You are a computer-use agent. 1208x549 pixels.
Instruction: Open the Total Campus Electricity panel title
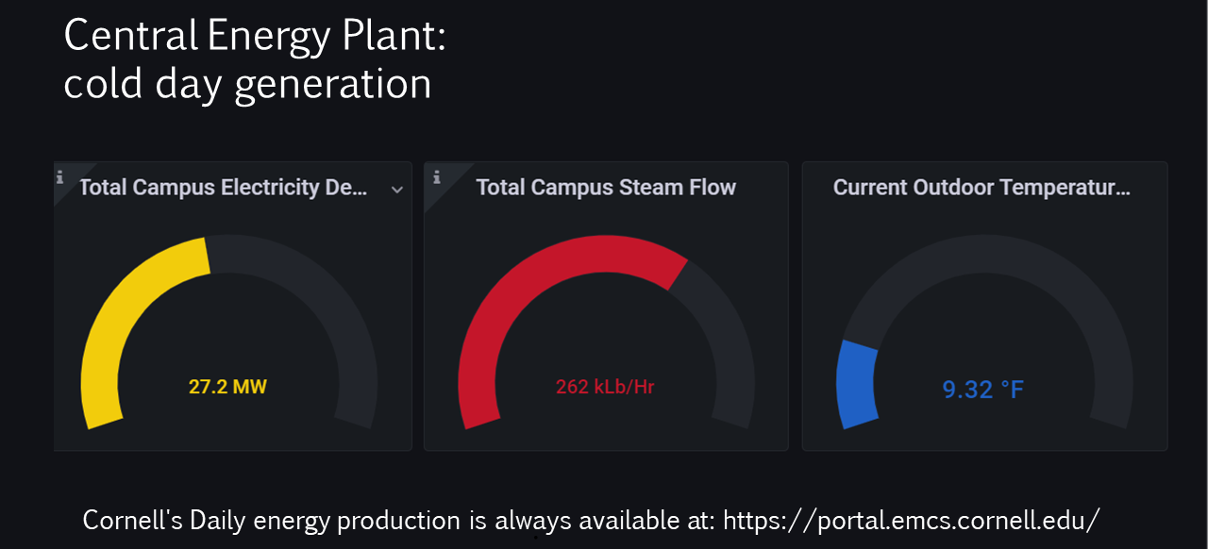click(x=224, y=188)
